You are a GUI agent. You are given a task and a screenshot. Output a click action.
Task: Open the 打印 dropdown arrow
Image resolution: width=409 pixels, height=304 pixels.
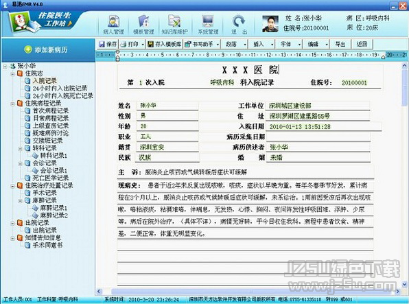143,45
